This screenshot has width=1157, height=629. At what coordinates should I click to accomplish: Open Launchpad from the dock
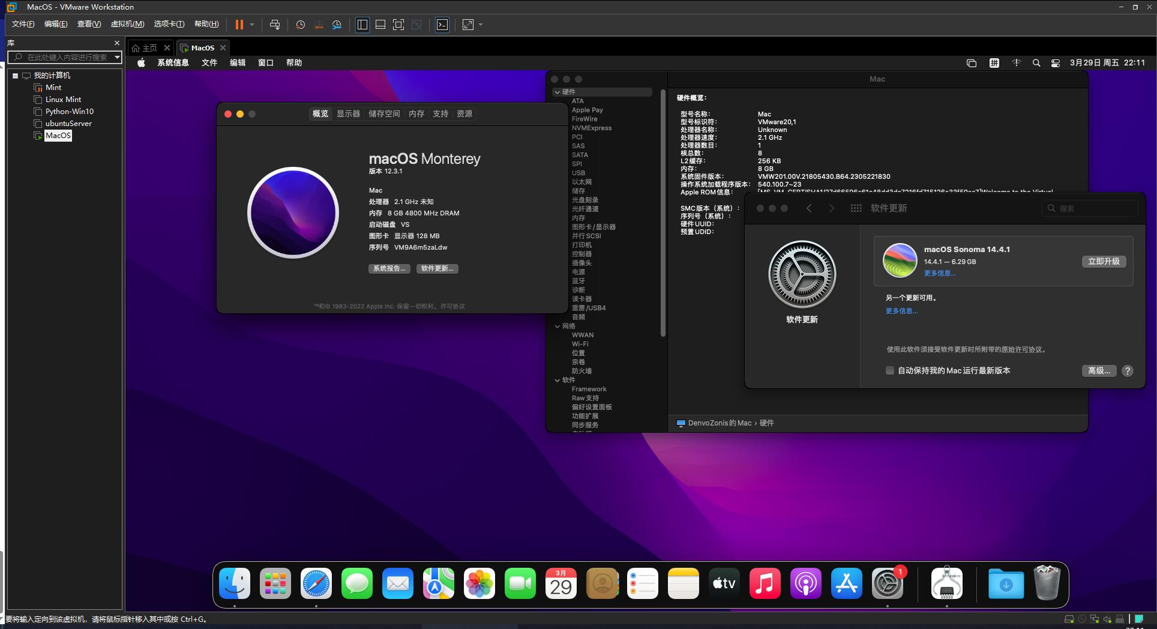click(275, 583)
